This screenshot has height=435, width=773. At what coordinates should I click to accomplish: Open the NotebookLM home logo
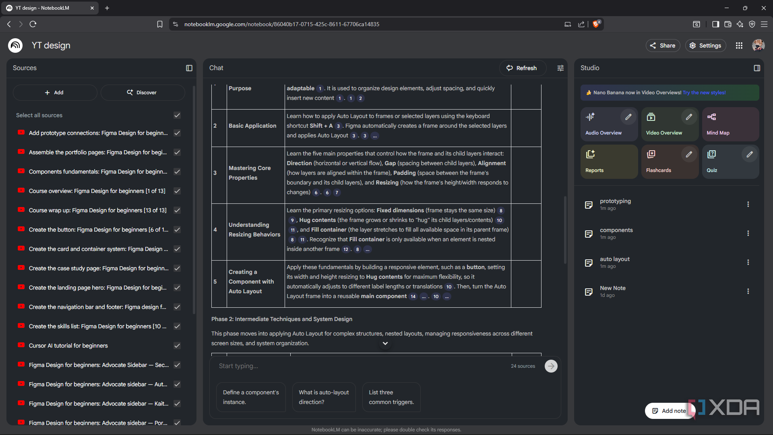15,46
